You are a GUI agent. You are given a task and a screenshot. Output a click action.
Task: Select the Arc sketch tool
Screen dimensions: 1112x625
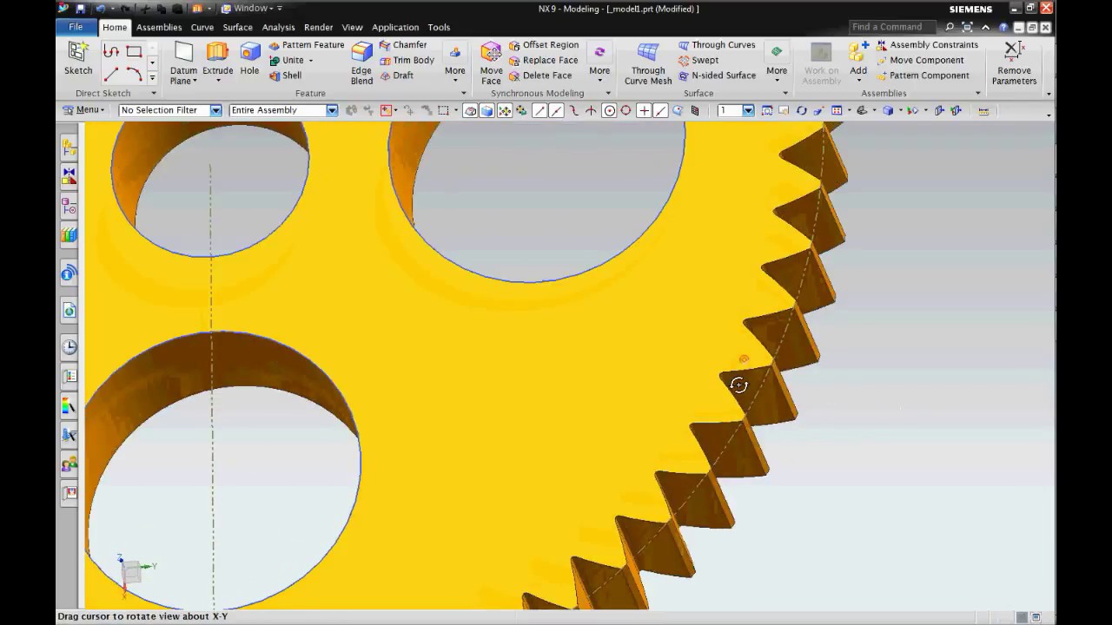134,75
